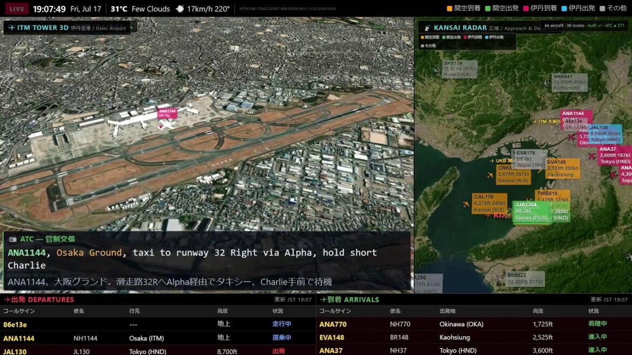The width and height of the screenshot is (632, 355).
Task: Click the yellow ITM airport marker on radar
Action: pyautogui.click(x=546, y=121)
